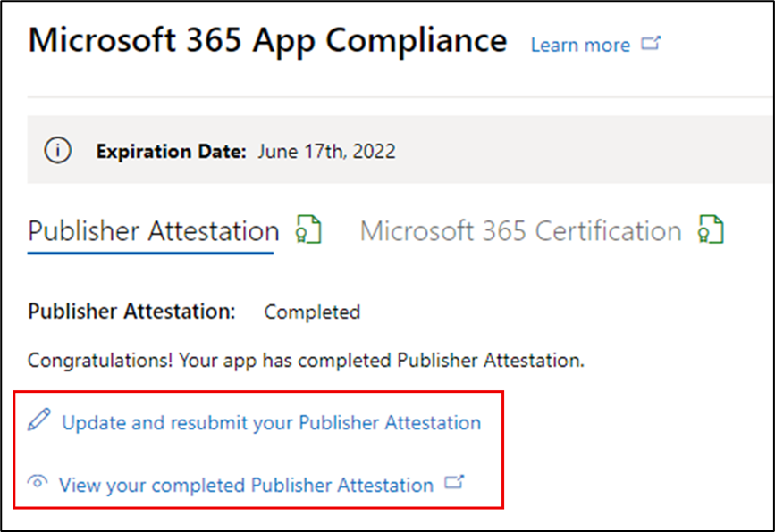Click the info icon beside Expiration Date
Viewport: 775px width, 532px height.
click(x=57, y=151)
